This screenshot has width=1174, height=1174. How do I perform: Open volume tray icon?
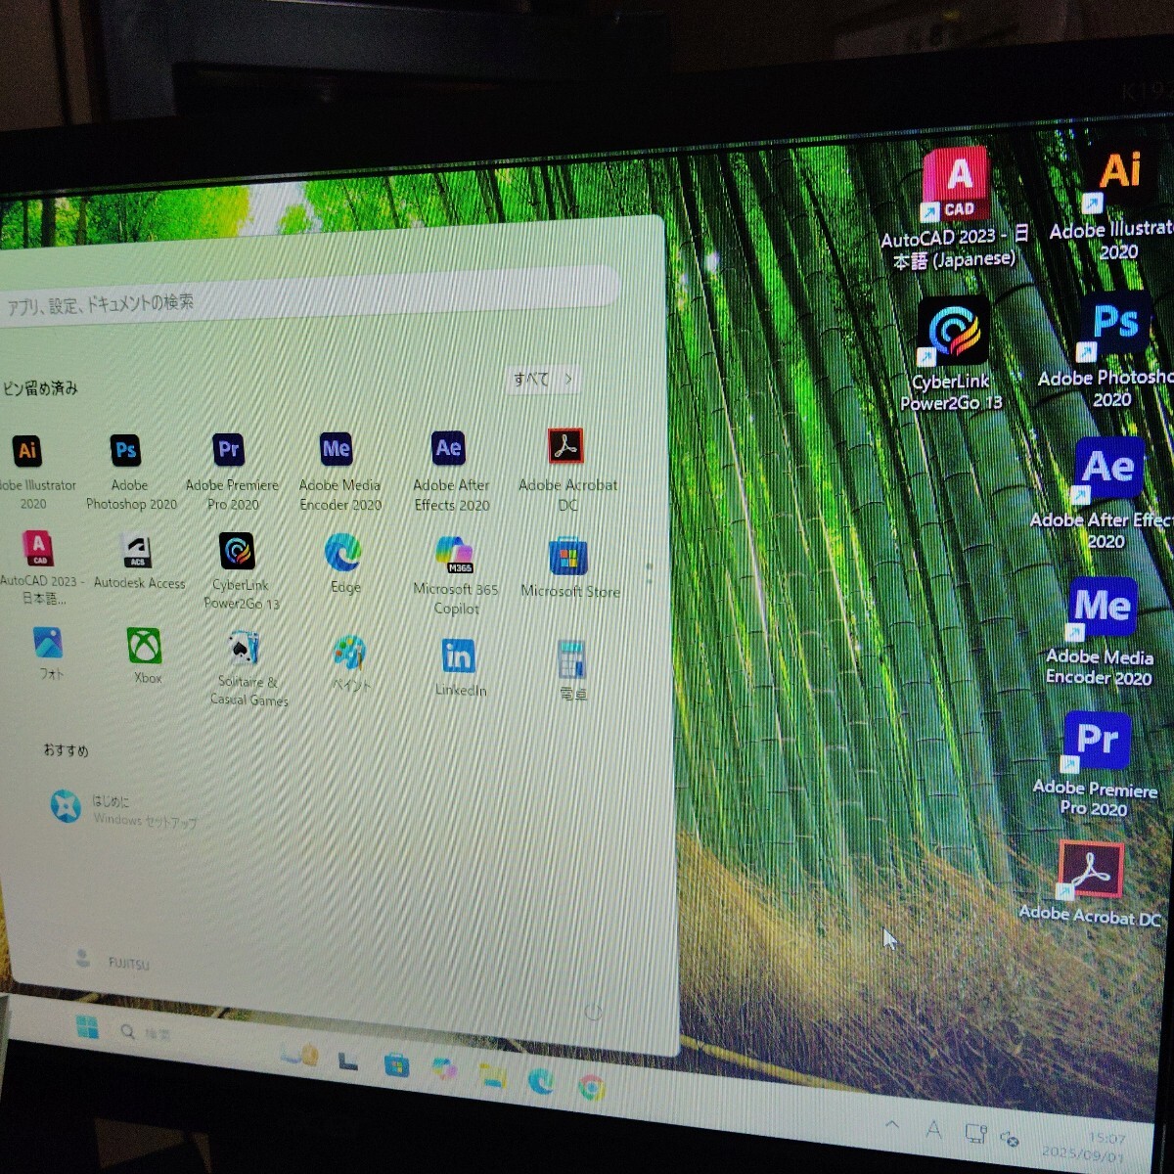point(1011,1138)
